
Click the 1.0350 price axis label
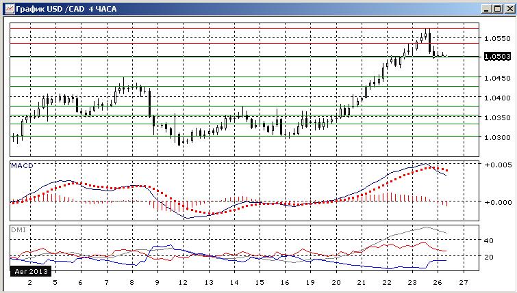[x=497, y=117]
